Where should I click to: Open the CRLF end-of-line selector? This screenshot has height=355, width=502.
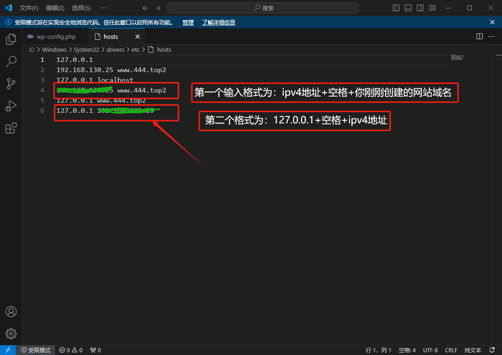click(451, 350)
